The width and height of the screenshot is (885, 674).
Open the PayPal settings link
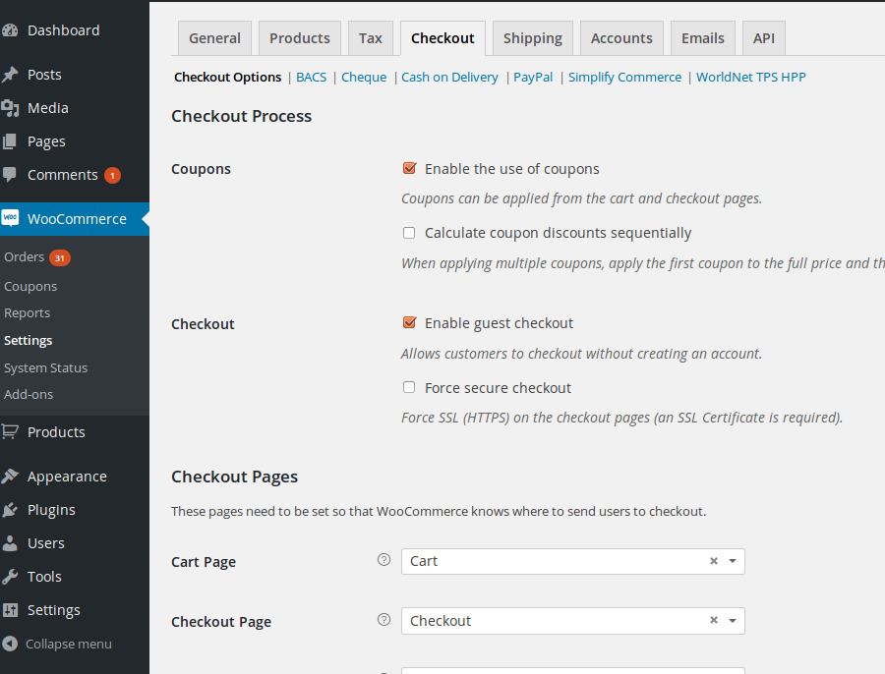[533, 78]
